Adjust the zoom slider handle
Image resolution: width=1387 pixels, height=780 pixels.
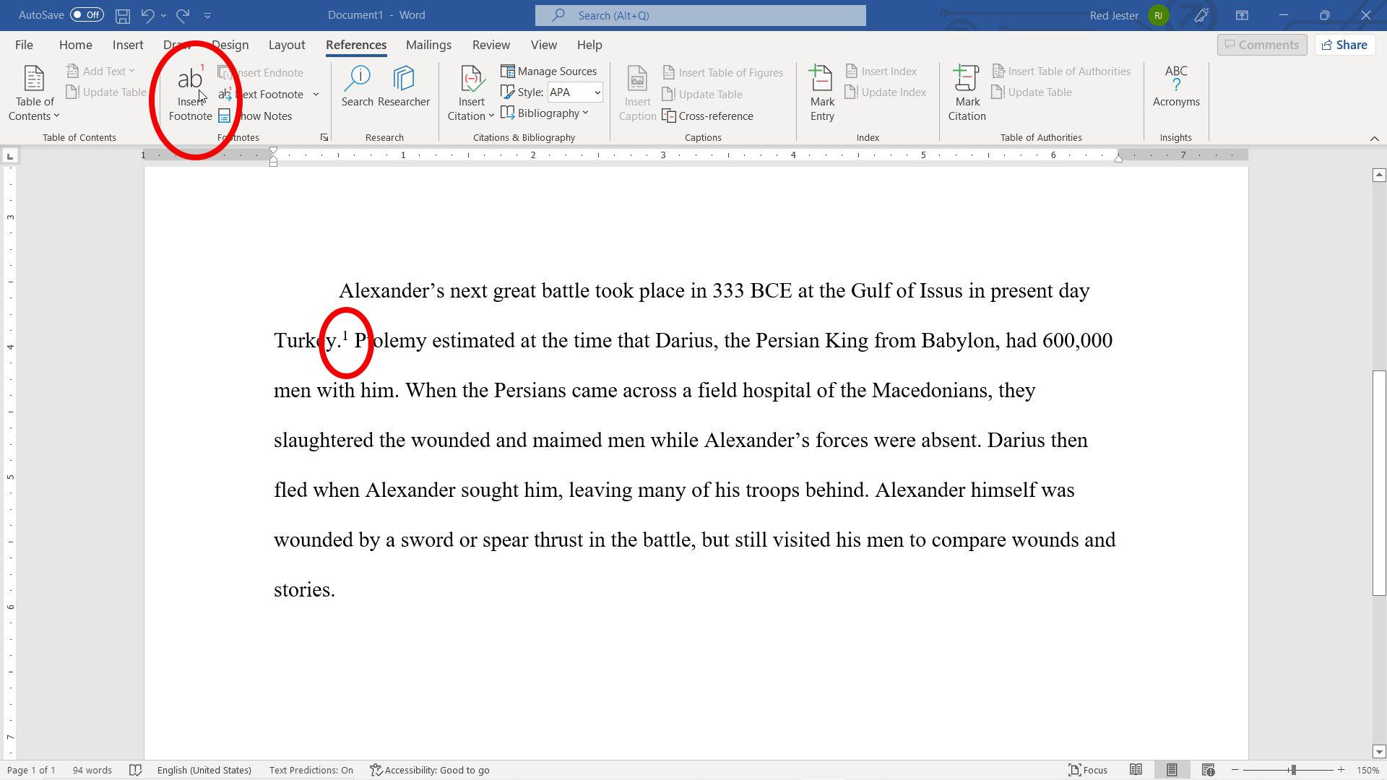[x=1292, y=770]
